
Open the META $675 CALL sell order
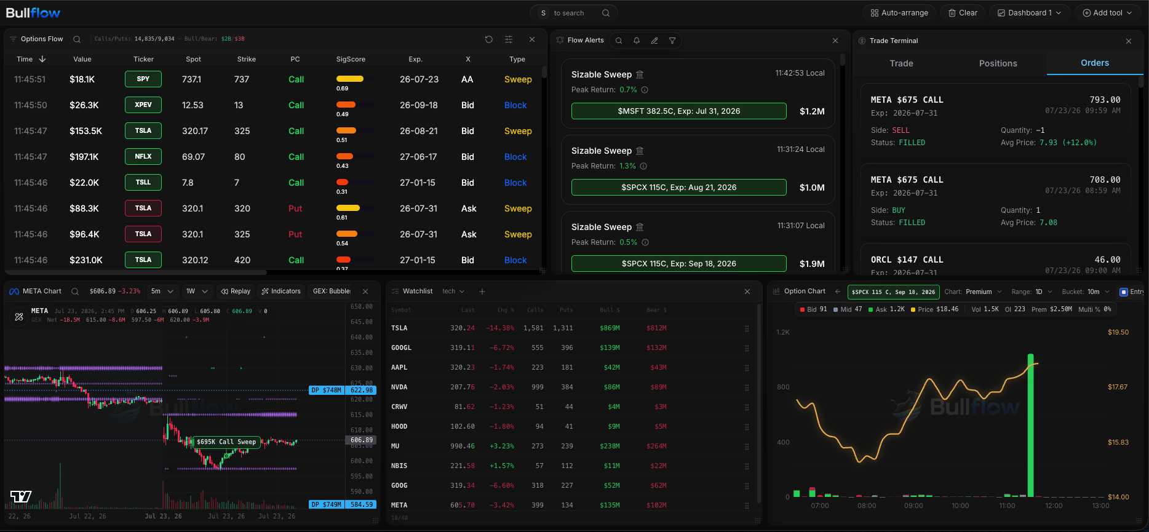pyautogui.click(x=995, y=121)
